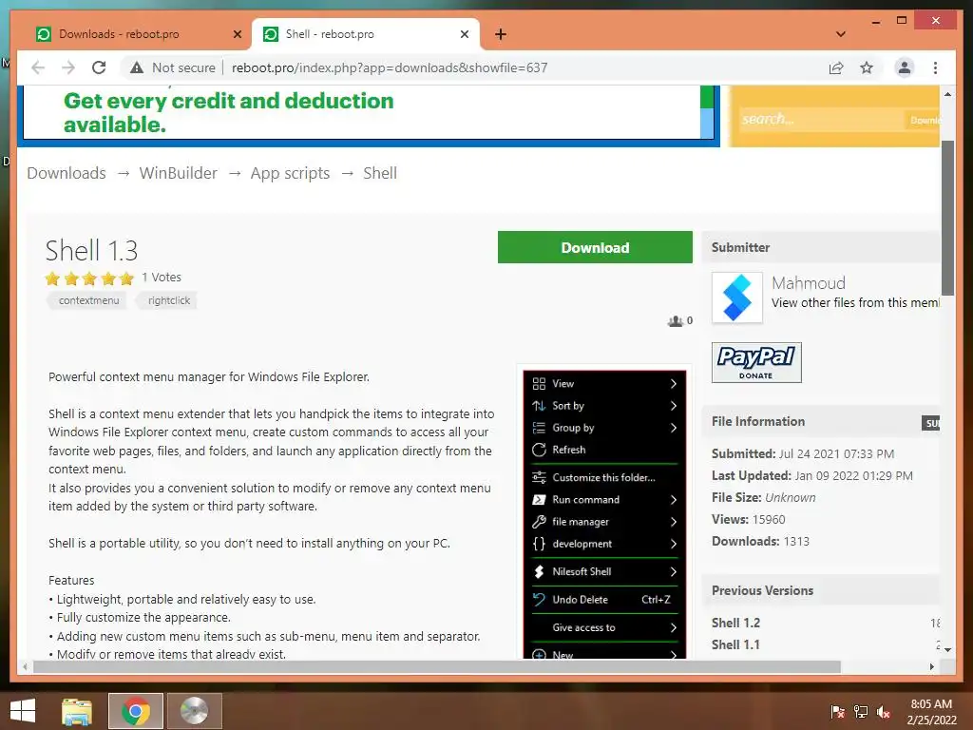Close the Downloads - reboot.pro tab
This screenshot has width=973, height=730.
237,34
